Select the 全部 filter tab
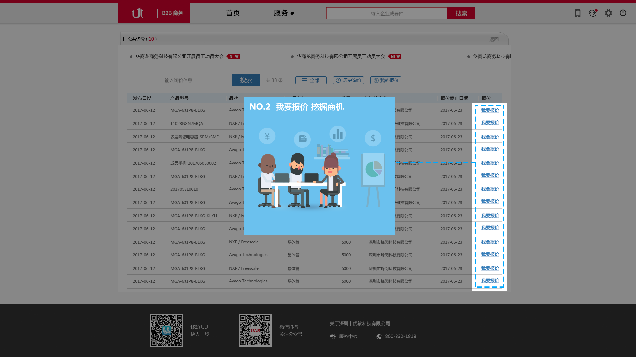Image resolution: width=636 pixels, height=357 pixels. [x=311, y=80]
